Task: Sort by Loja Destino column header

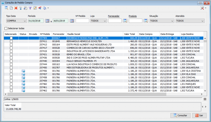Action: point(192,34)
